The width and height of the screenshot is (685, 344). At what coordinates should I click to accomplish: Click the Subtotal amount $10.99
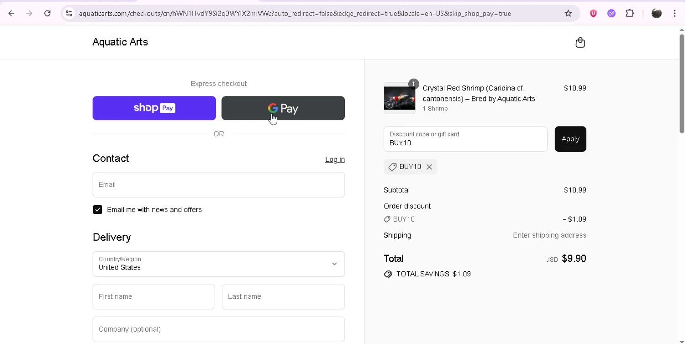point(575,190)
